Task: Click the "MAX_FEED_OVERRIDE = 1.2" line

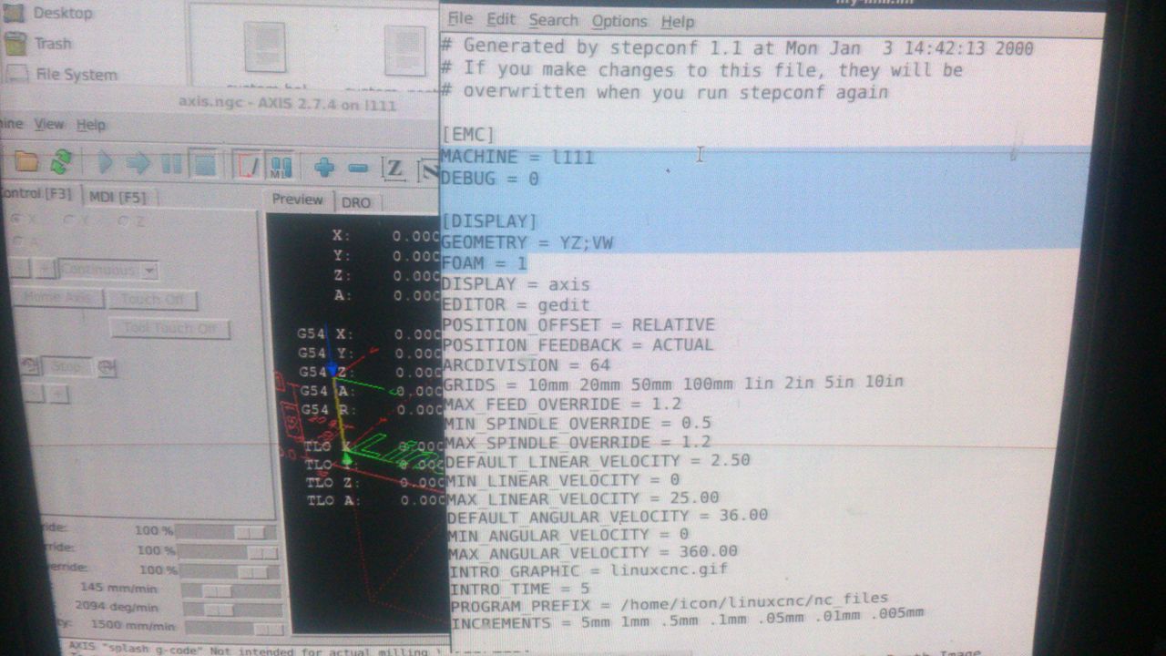Action: click(563, 403)
